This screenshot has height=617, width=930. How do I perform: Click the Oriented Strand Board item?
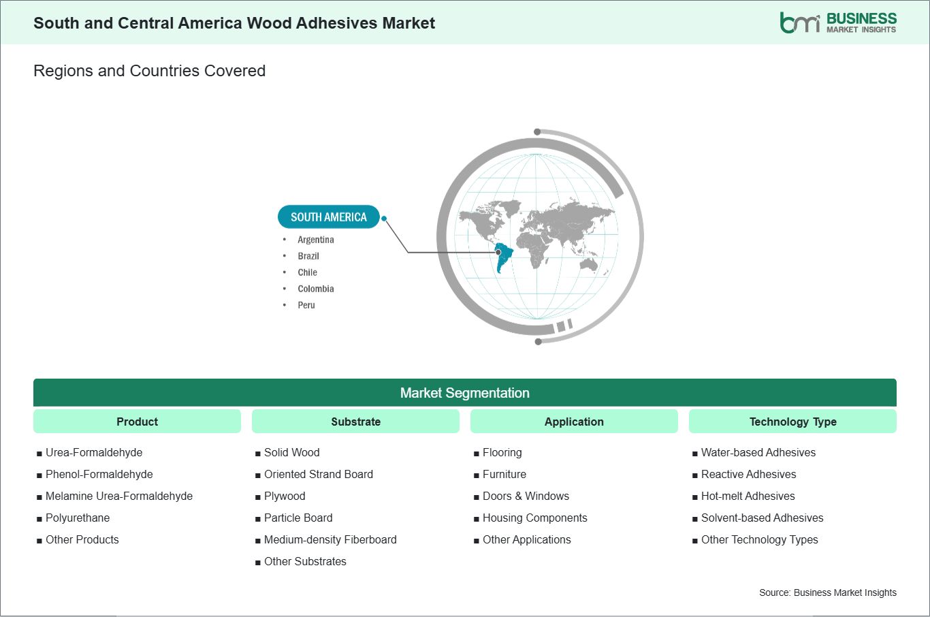319,474
